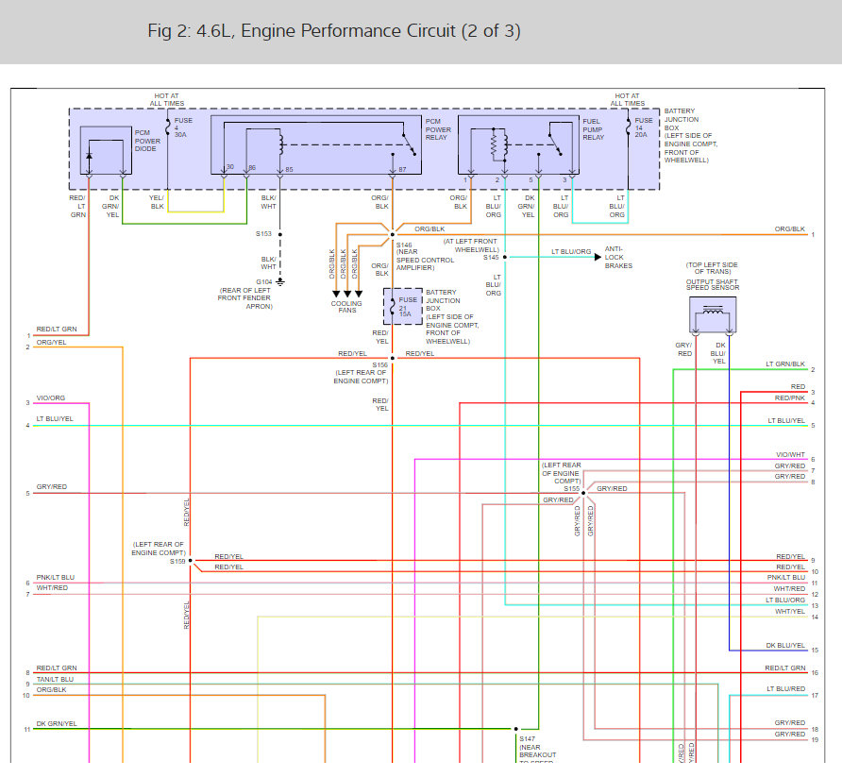Viewport: 842px width, 778px height.
Task: Click the 'LT GRN/BLK' wire label
Action: [785, 364]
